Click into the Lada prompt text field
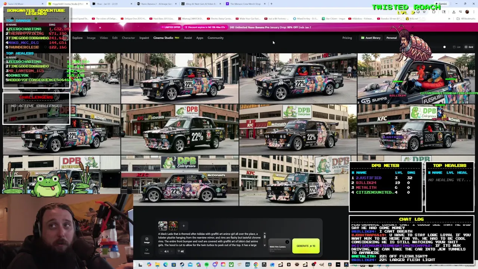The height and width of the screenshot is (269, 478). click(x=209, y=239)
